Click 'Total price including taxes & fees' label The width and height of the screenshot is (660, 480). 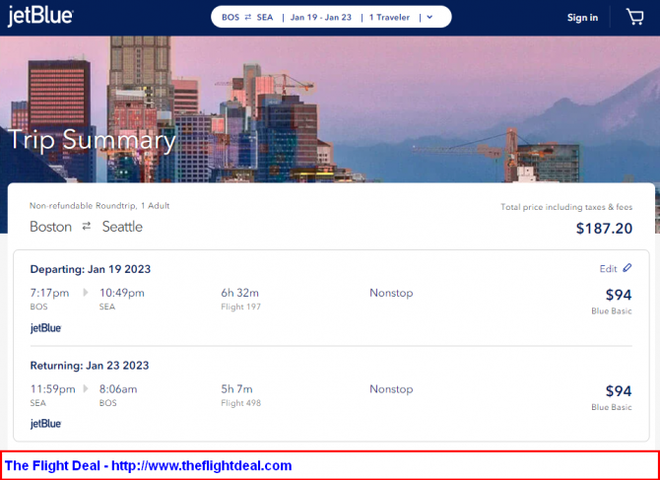point(566,207)
